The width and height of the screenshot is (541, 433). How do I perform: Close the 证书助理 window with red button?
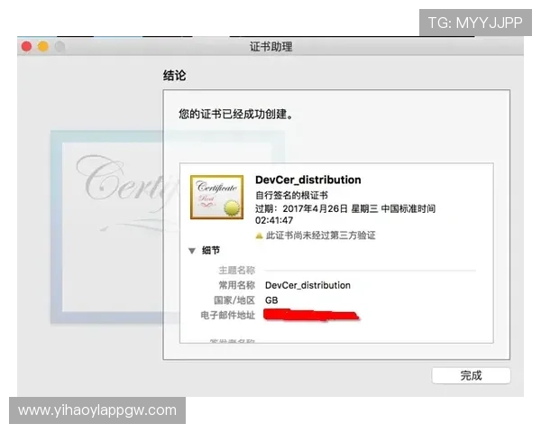pyautogui.click(x=26, y=46)
